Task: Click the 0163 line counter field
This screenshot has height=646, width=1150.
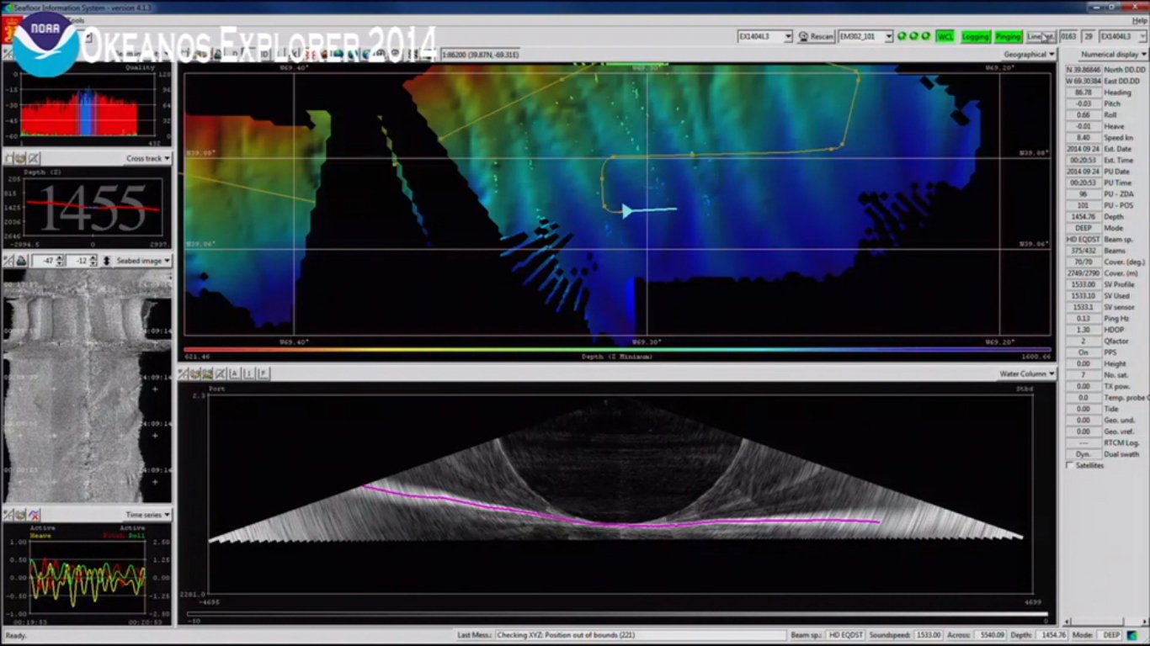Action: (1068, 37)
